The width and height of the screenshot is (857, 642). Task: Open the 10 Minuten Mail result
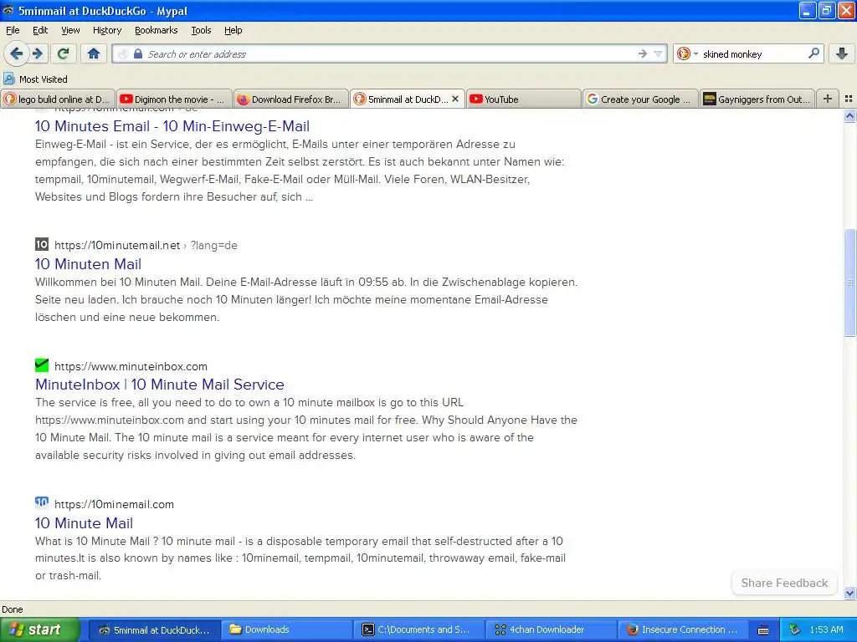(88, 264)
